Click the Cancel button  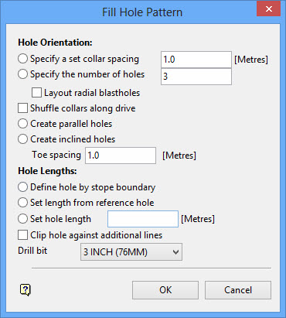coord(238,290)
